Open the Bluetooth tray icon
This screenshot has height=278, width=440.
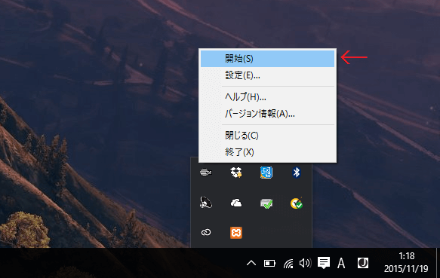pos(297,173)
